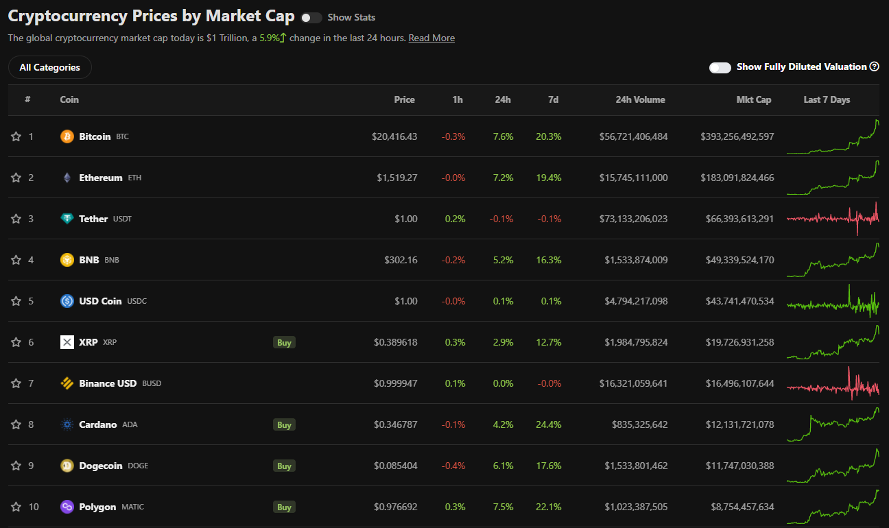Click Dogecoin 1h change -0.4%

click(453, 466)
